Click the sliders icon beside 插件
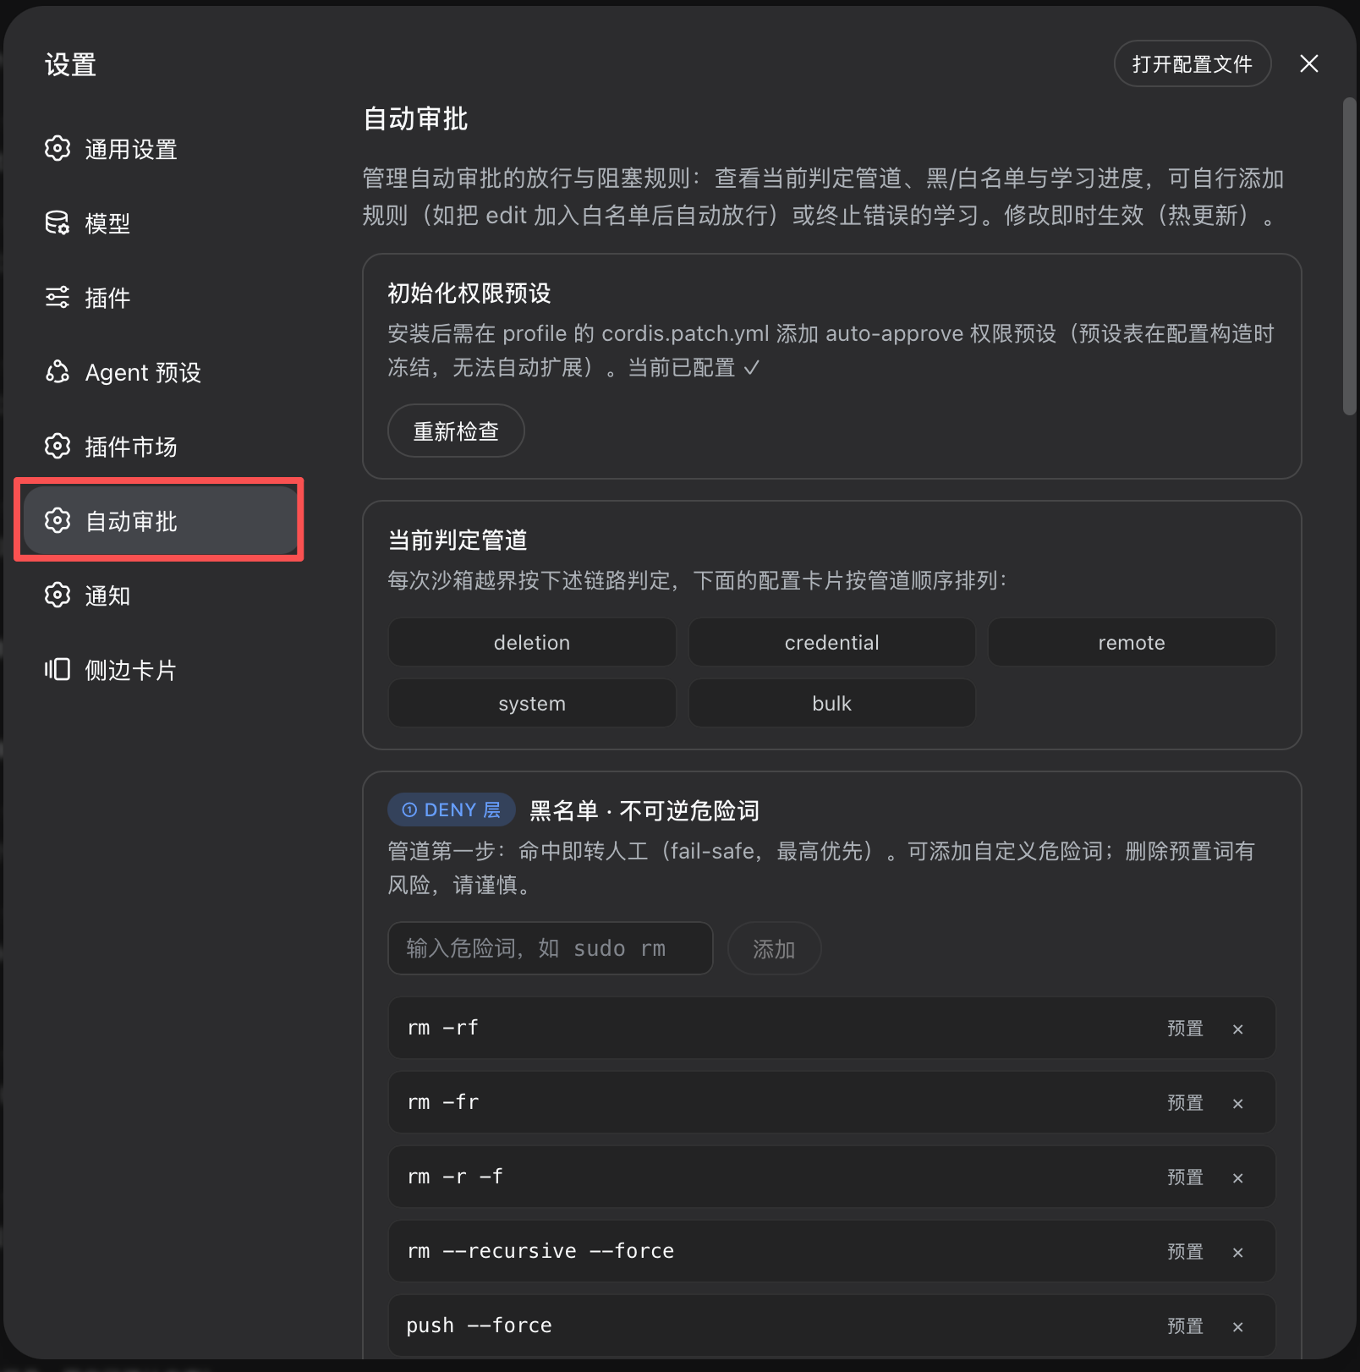The image size is (1360, 1372). (x=58, y=298)
